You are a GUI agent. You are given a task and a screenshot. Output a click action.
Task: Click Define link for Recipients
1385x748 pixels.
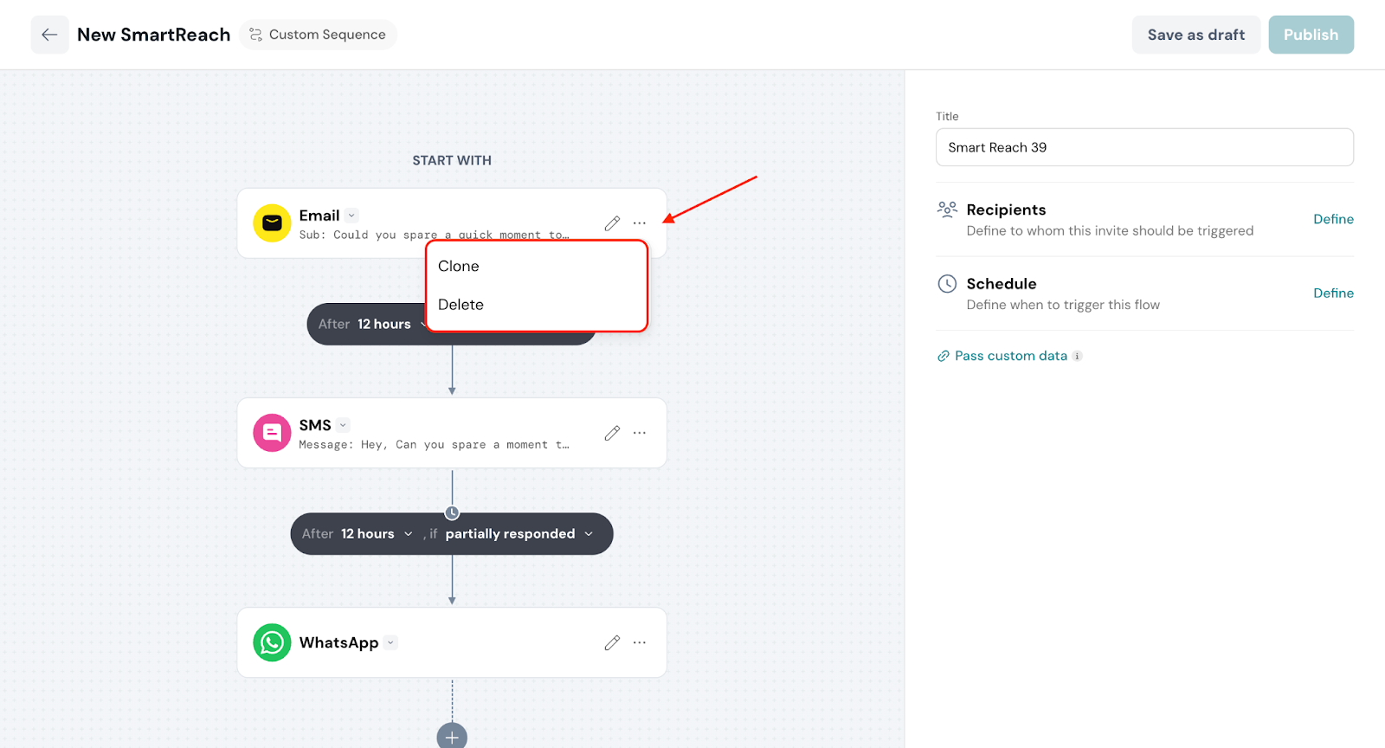1333,219
